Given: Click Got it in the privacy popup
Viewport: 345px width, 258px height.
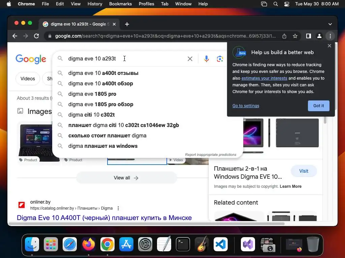Looking at the screenshot, I should pos(318,106).
